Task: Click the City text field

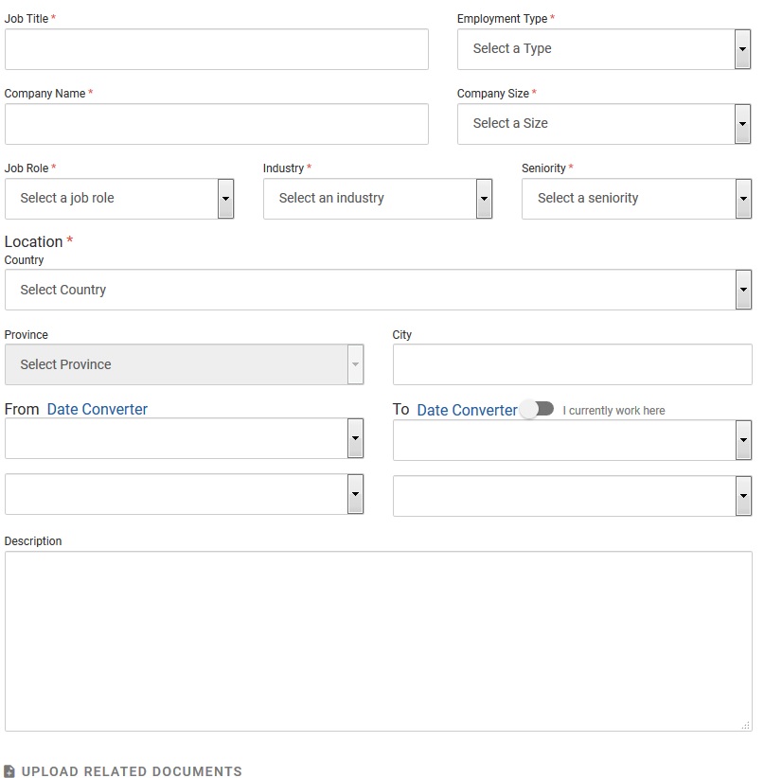Action: tap(572, 365)
